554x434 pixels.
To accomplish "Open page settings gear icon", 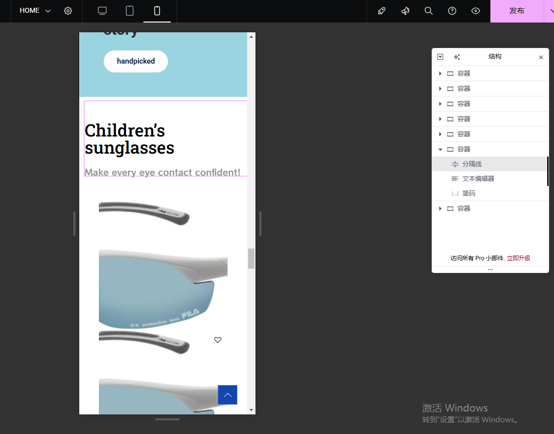I will tap(68, 11).
